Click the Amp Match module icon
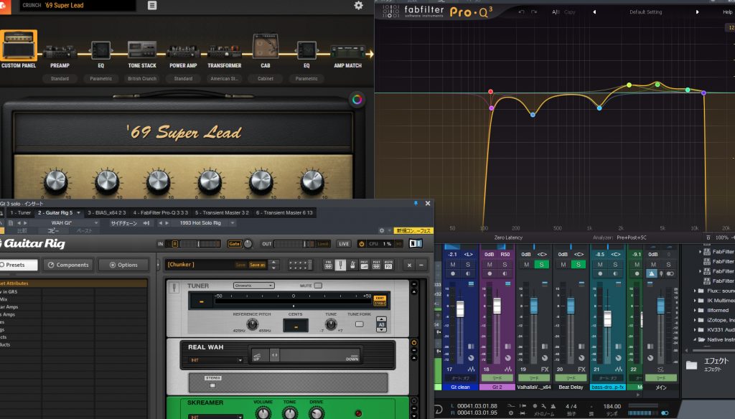The image size is (735, 419). pyautogui.click(x=347, y=52)
